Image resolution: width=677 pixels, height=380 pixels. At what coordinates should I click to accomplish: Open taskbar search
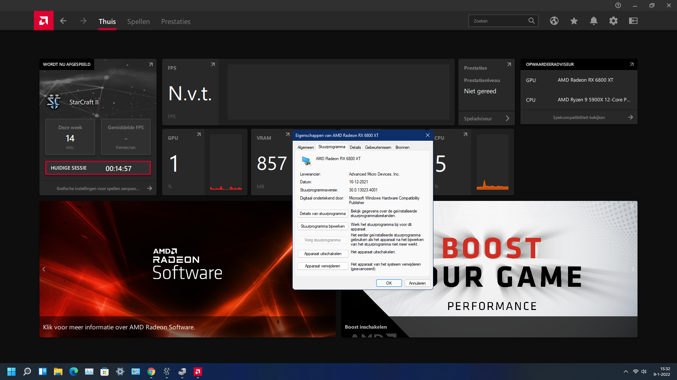coord(27,372)
